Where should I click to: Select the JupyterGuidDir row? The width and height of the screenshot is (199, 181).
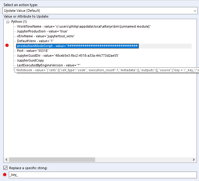point(68,55)
